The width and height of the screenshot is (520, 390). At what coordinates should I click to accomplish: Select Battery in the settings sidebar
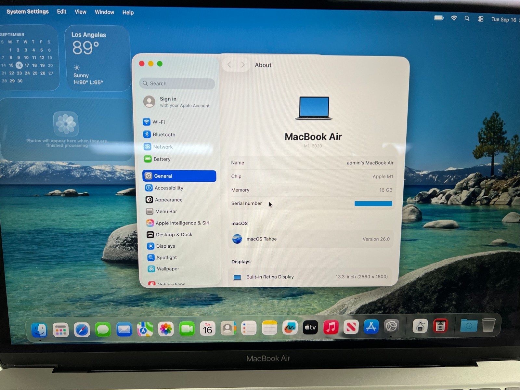[162, 159]
